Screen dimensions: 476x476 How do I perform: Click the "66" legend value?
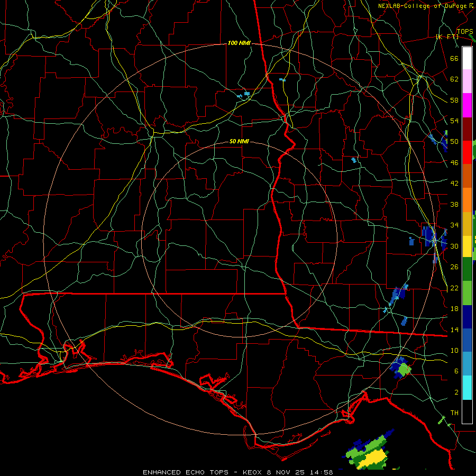click(454, 58)
